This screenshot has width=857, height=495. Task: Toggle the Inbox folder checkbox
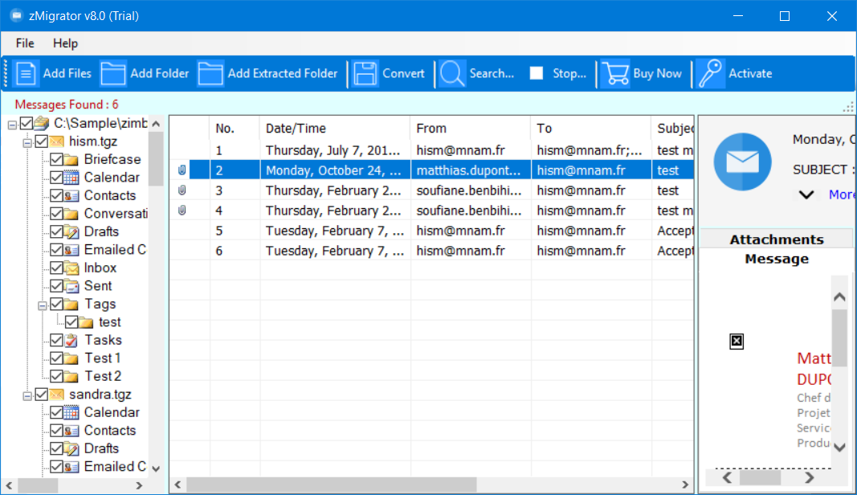tap(56, 268)
